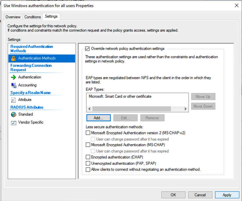Click the Edit... button
242x201 pixels.
point(125,118)
